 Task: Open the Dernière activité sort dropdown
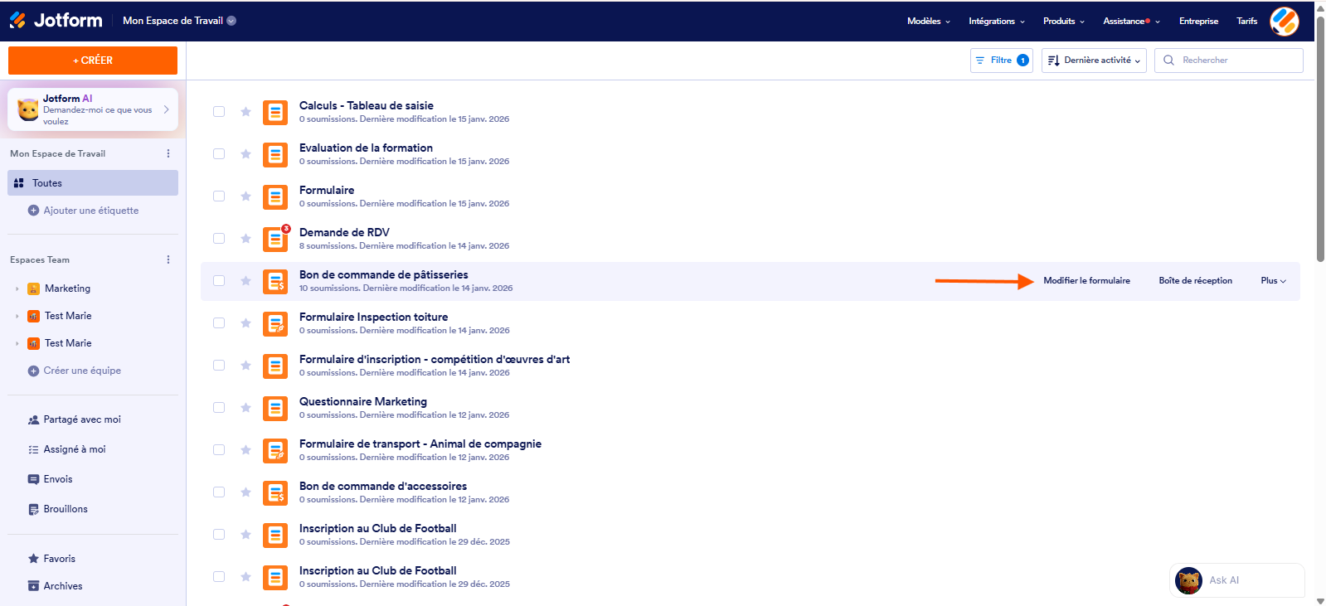(1094, 61)
